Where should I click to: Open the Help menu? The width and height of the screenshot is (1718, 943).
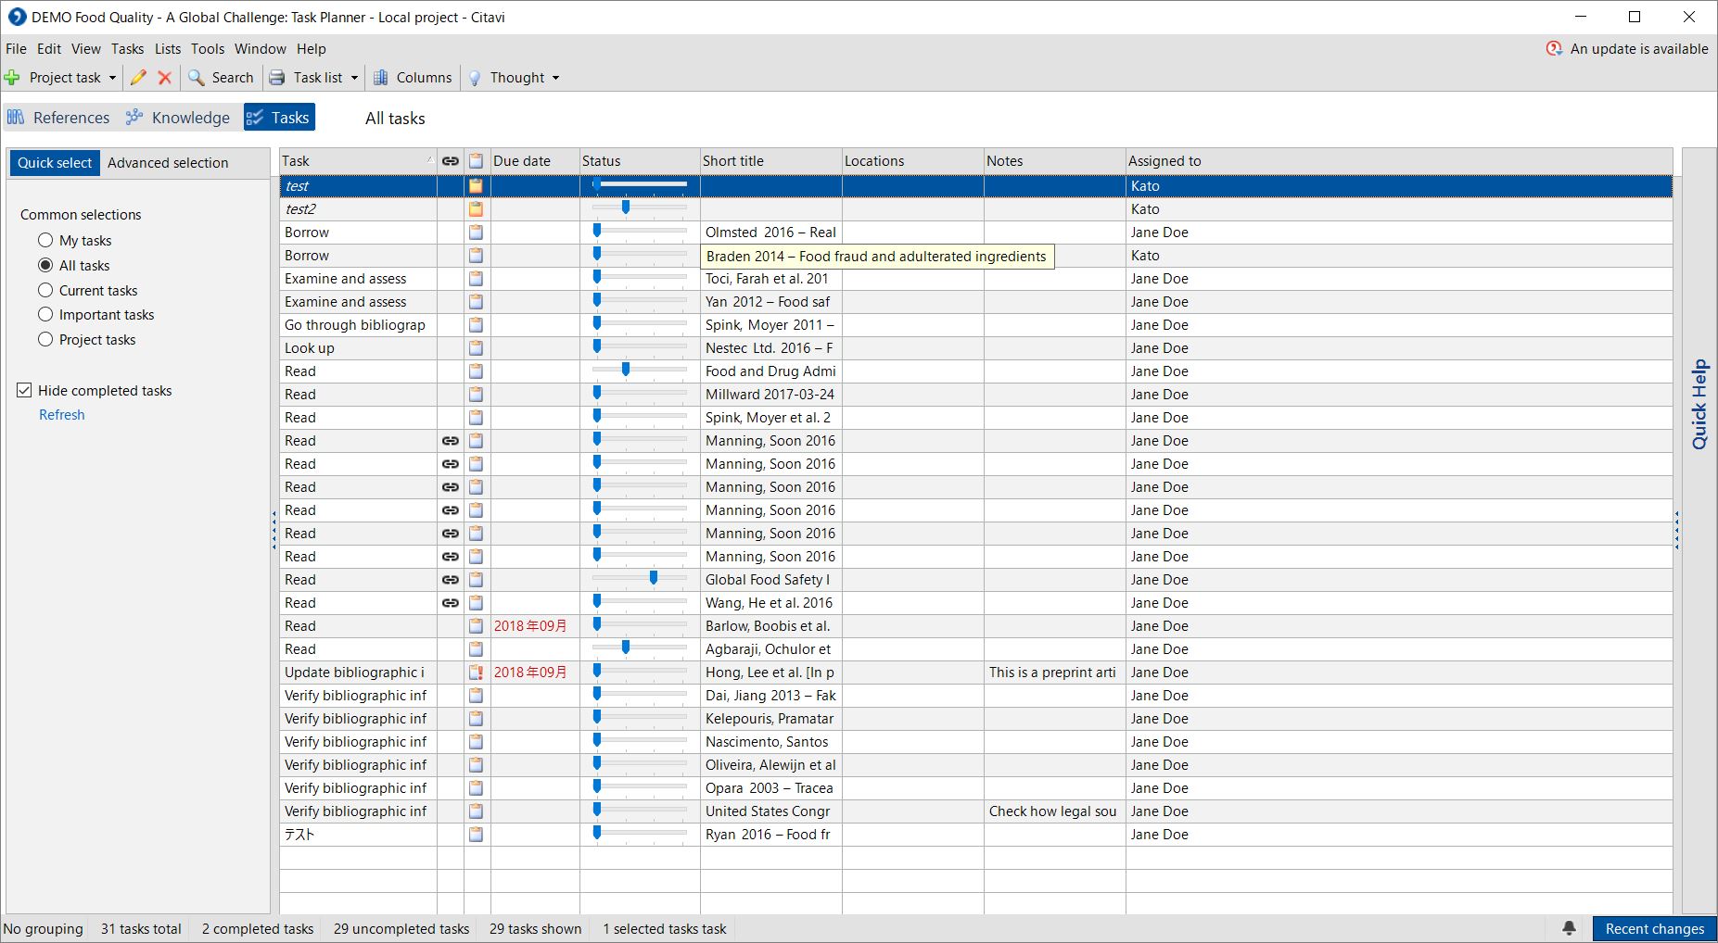point(312,49)
